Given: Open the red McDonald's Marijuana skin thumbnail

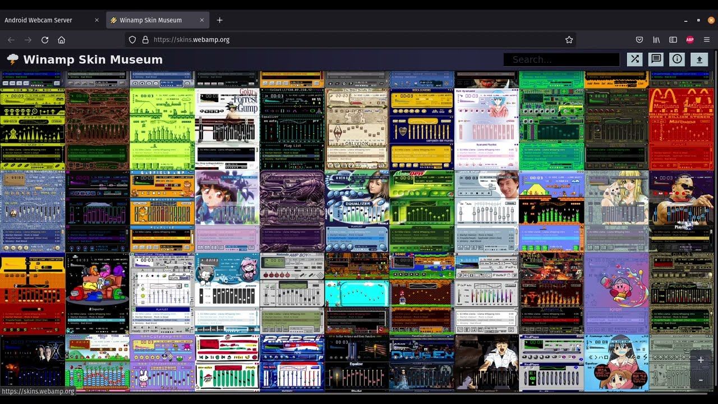Looking at the screenshot, I should pos(681,128).
